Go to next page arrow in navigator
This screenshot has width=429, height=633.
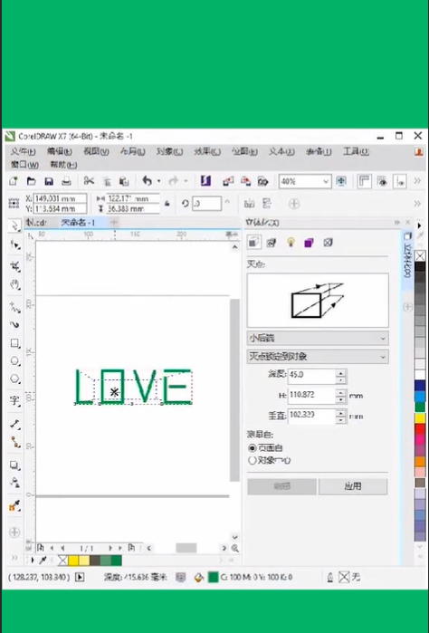pyautogui.click(x=110, y=548)
